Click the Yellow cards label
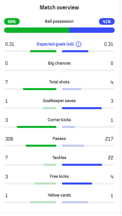This screenshot has width=122, height=216. tap(59, 195)
